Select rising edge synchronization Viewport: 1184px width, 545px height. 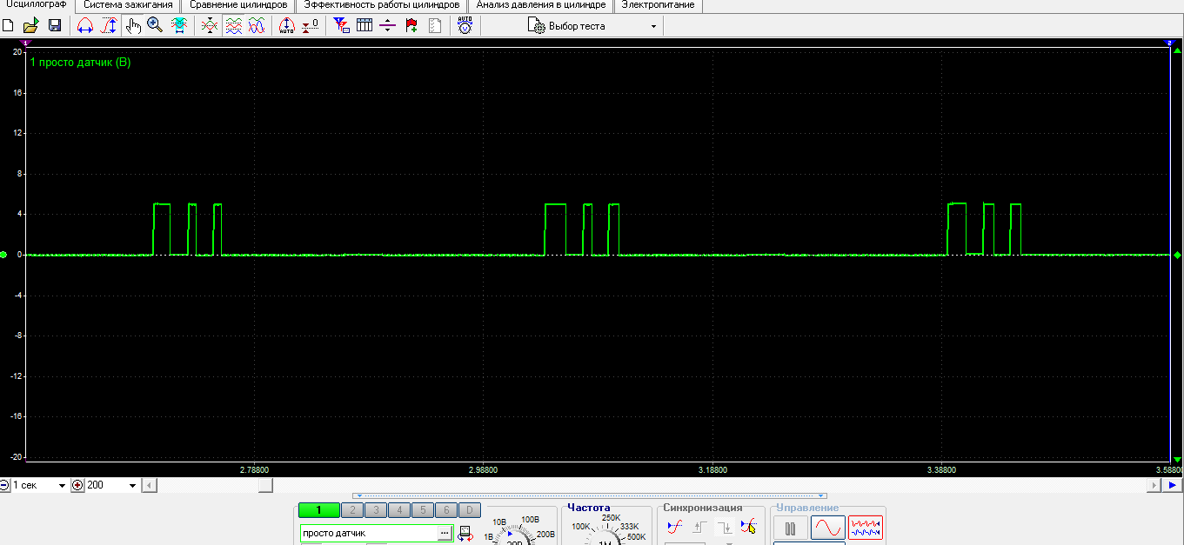[699, 527]
